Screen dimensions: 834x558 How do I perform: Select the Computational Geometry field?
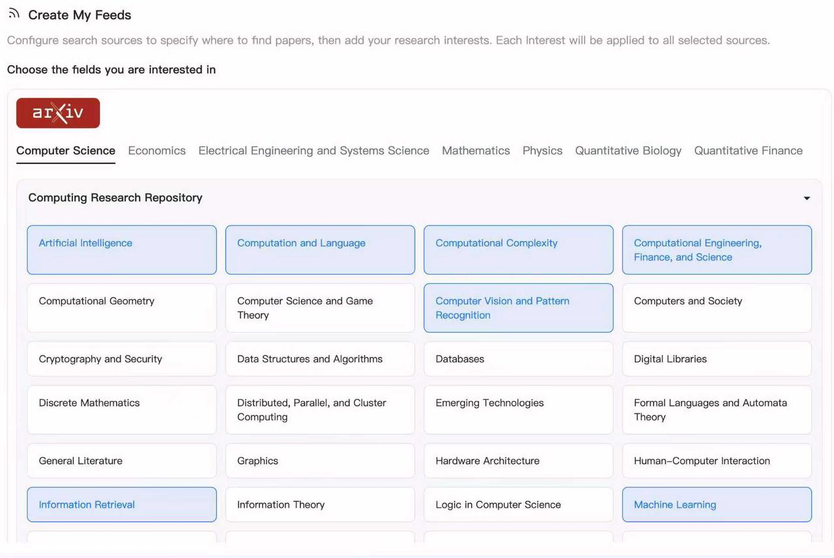122,308
